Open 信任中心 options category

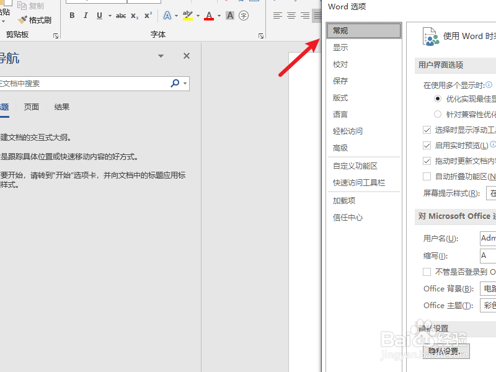point(364,218)
